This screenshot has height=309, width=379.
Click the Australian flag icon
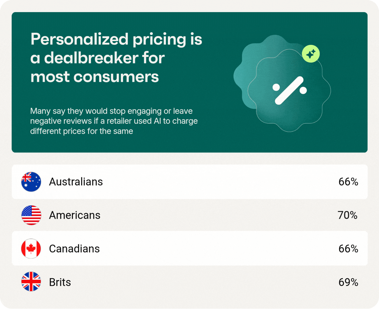[31, 182]
